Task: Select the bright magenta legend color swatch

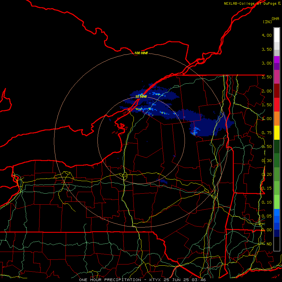Action: [x=277, y=60]
